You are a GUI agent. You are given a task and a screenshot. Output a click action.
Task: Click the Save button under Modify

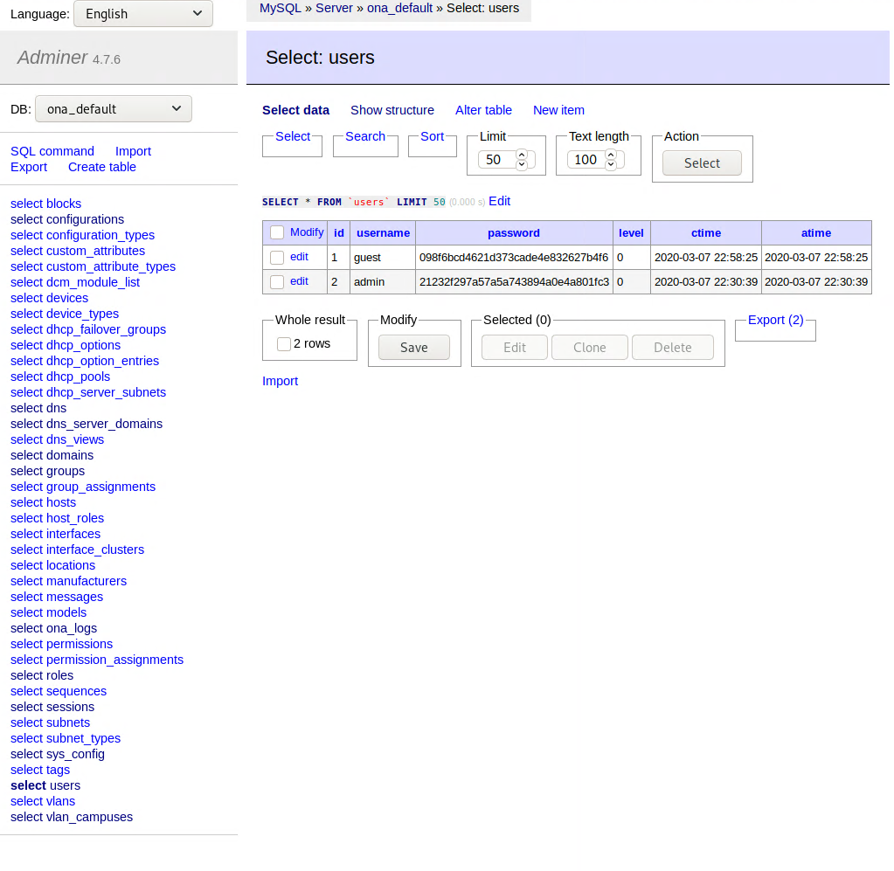click(x=414, y=348)
